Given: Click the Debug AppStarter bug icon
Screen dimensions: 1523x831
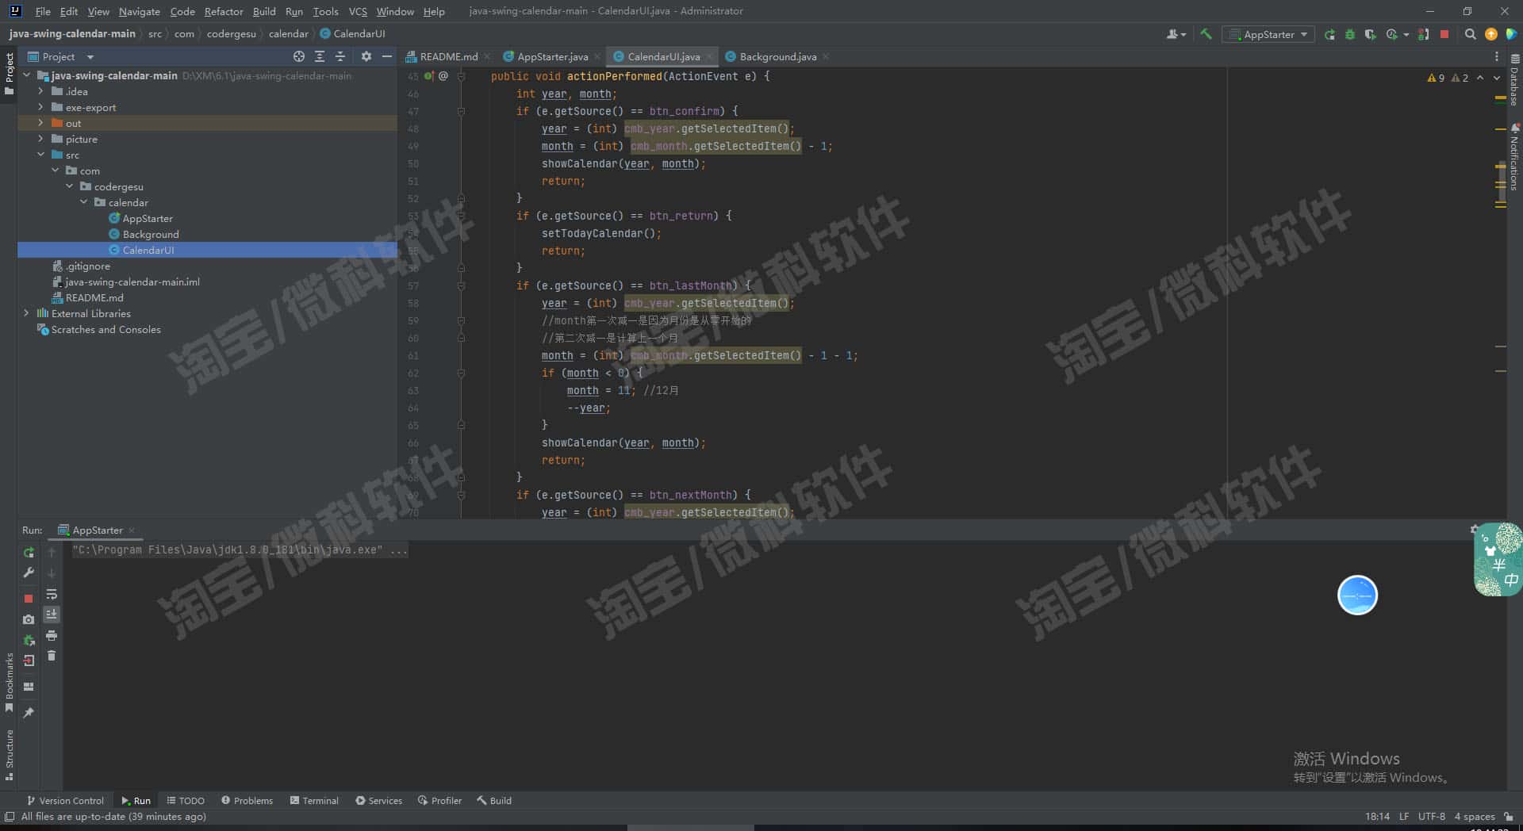Looking at the screenshot, I should (1350, 34).
